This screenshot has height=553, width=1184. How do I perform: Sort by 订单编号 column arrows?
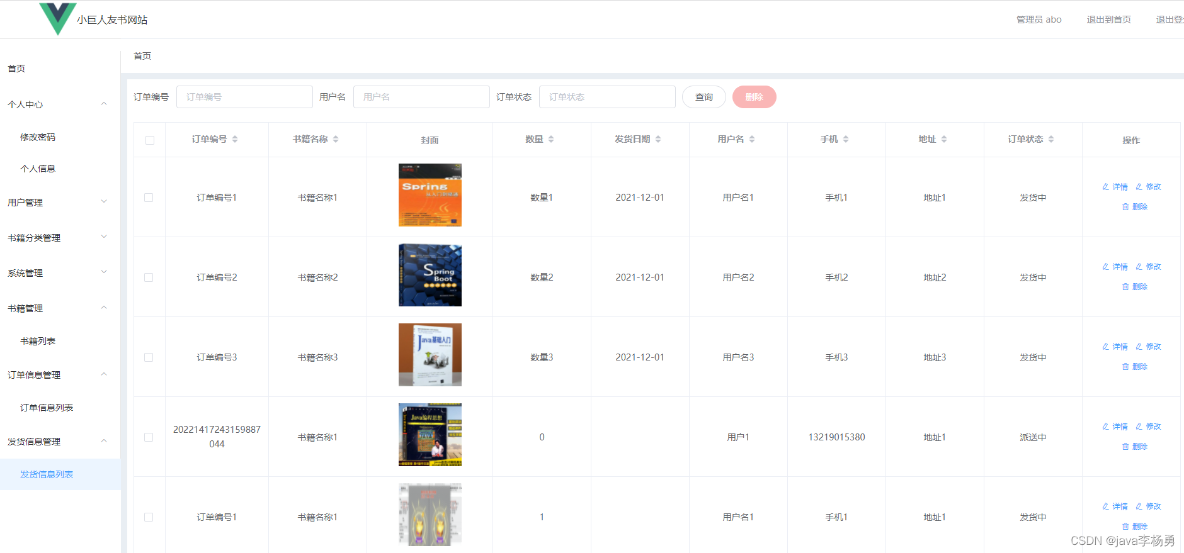(235, 139)
